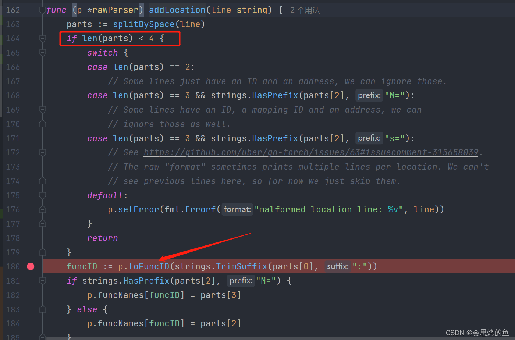The image size is (515, 340).
Task: Click the case len(parts) == 2 line
Action: pyautogui.click(x=141, y=67)
